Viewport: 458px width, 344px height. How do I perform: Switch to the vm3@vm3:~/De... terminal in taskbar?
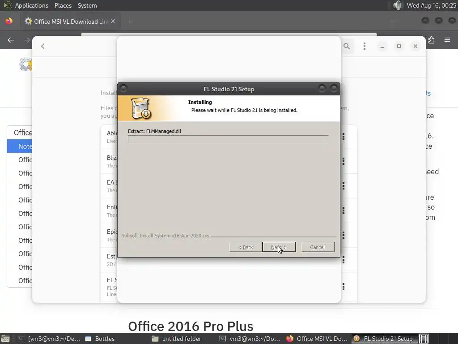tap(49, 339)
